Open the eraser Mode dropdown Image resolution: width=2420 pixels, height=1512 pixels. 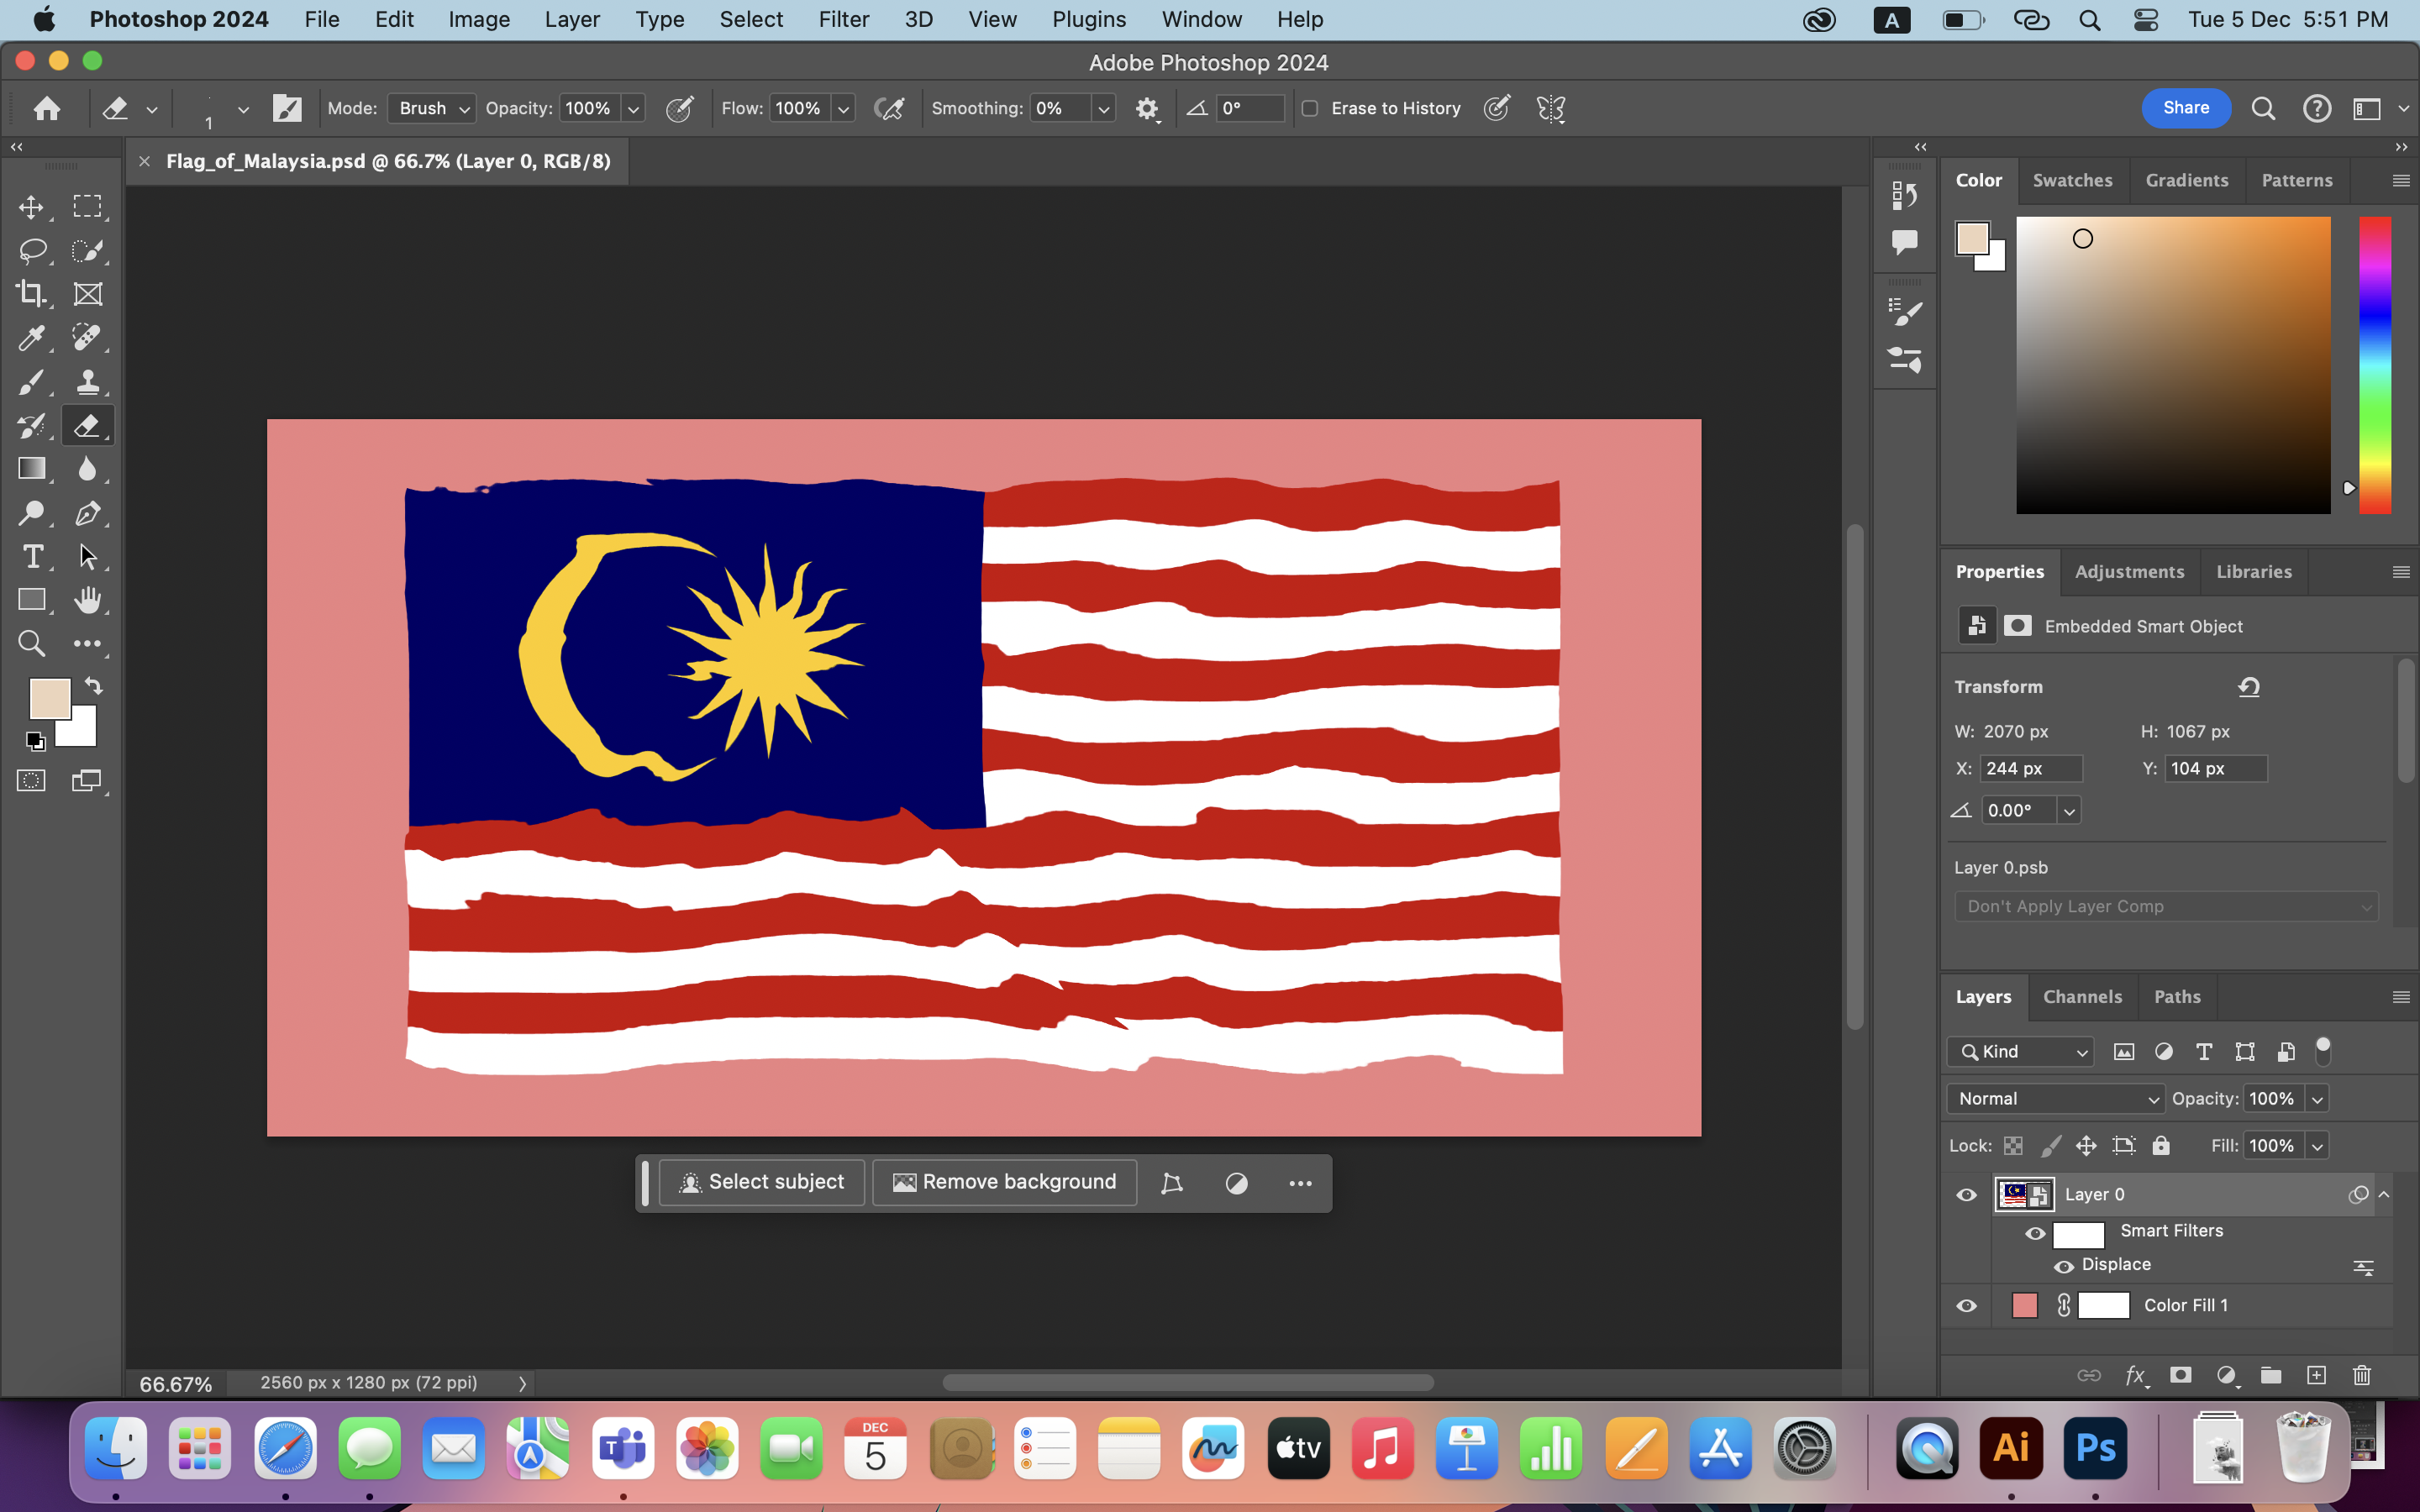click(x=431, y=108)
